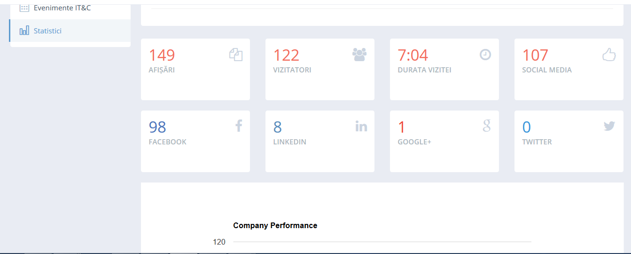Screen dimensions: 631x254
Task: Click the bar chart icon beside Statistici
Action: coord(24,31)
